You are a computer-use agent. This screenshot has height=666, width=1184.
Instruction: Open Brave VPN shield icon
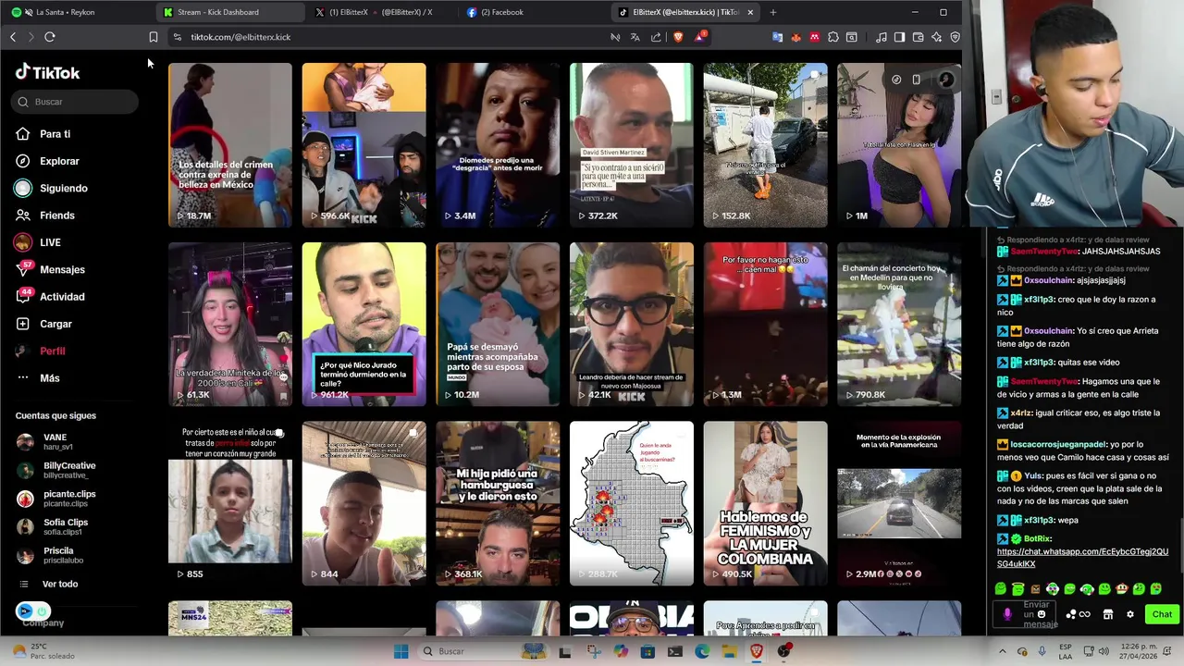tap(956, 37)
